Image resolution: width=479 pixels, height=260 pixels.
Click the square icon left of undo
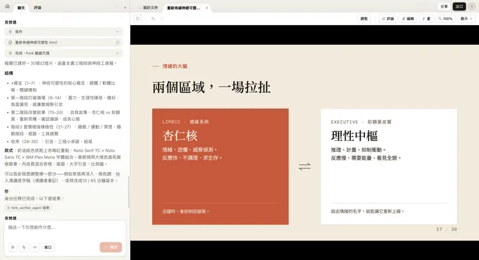[x=138, y=19]
